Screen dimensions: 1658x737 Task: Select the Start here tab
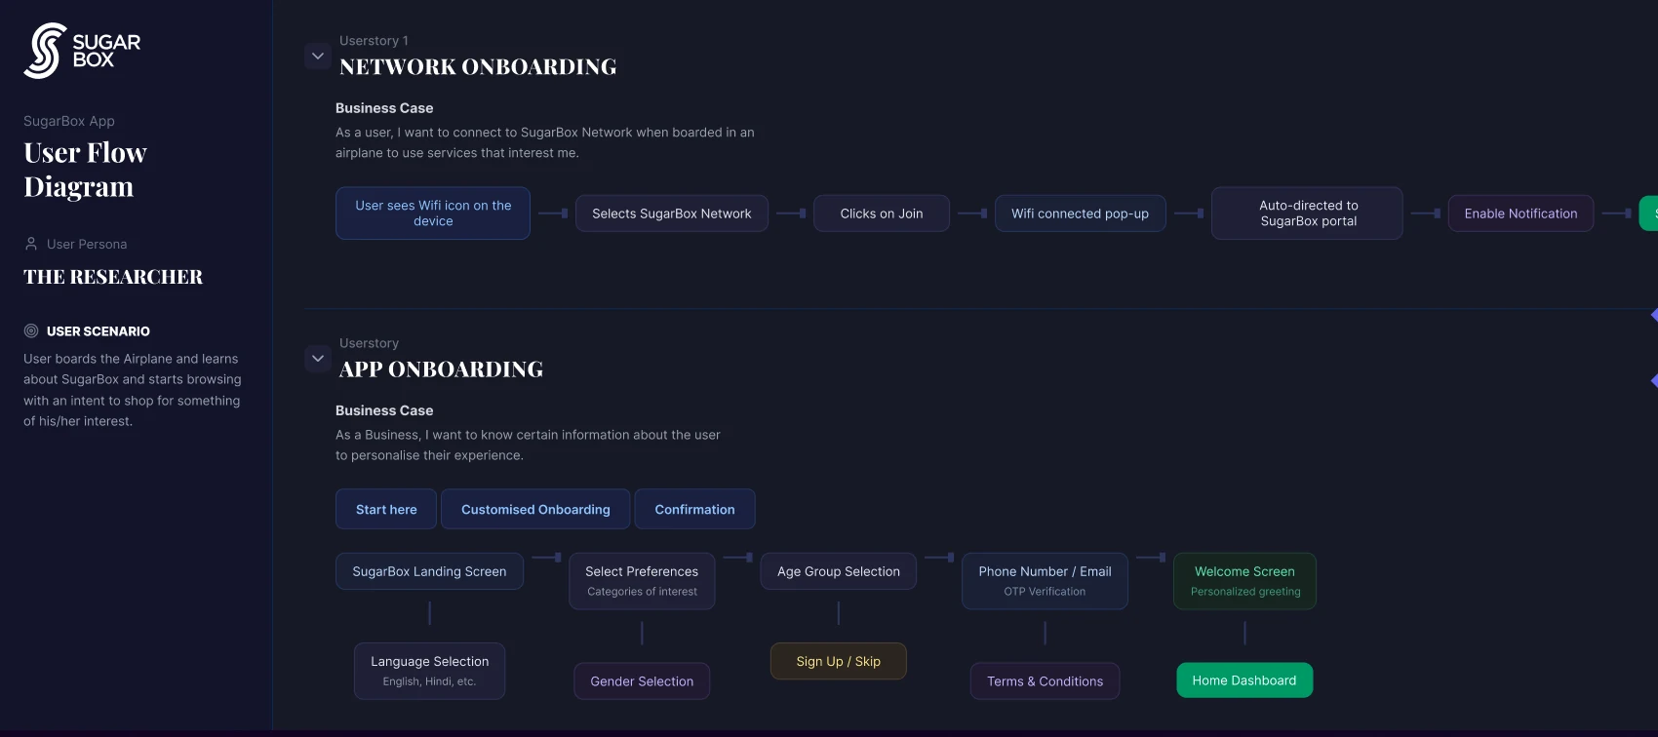[386, 509]
